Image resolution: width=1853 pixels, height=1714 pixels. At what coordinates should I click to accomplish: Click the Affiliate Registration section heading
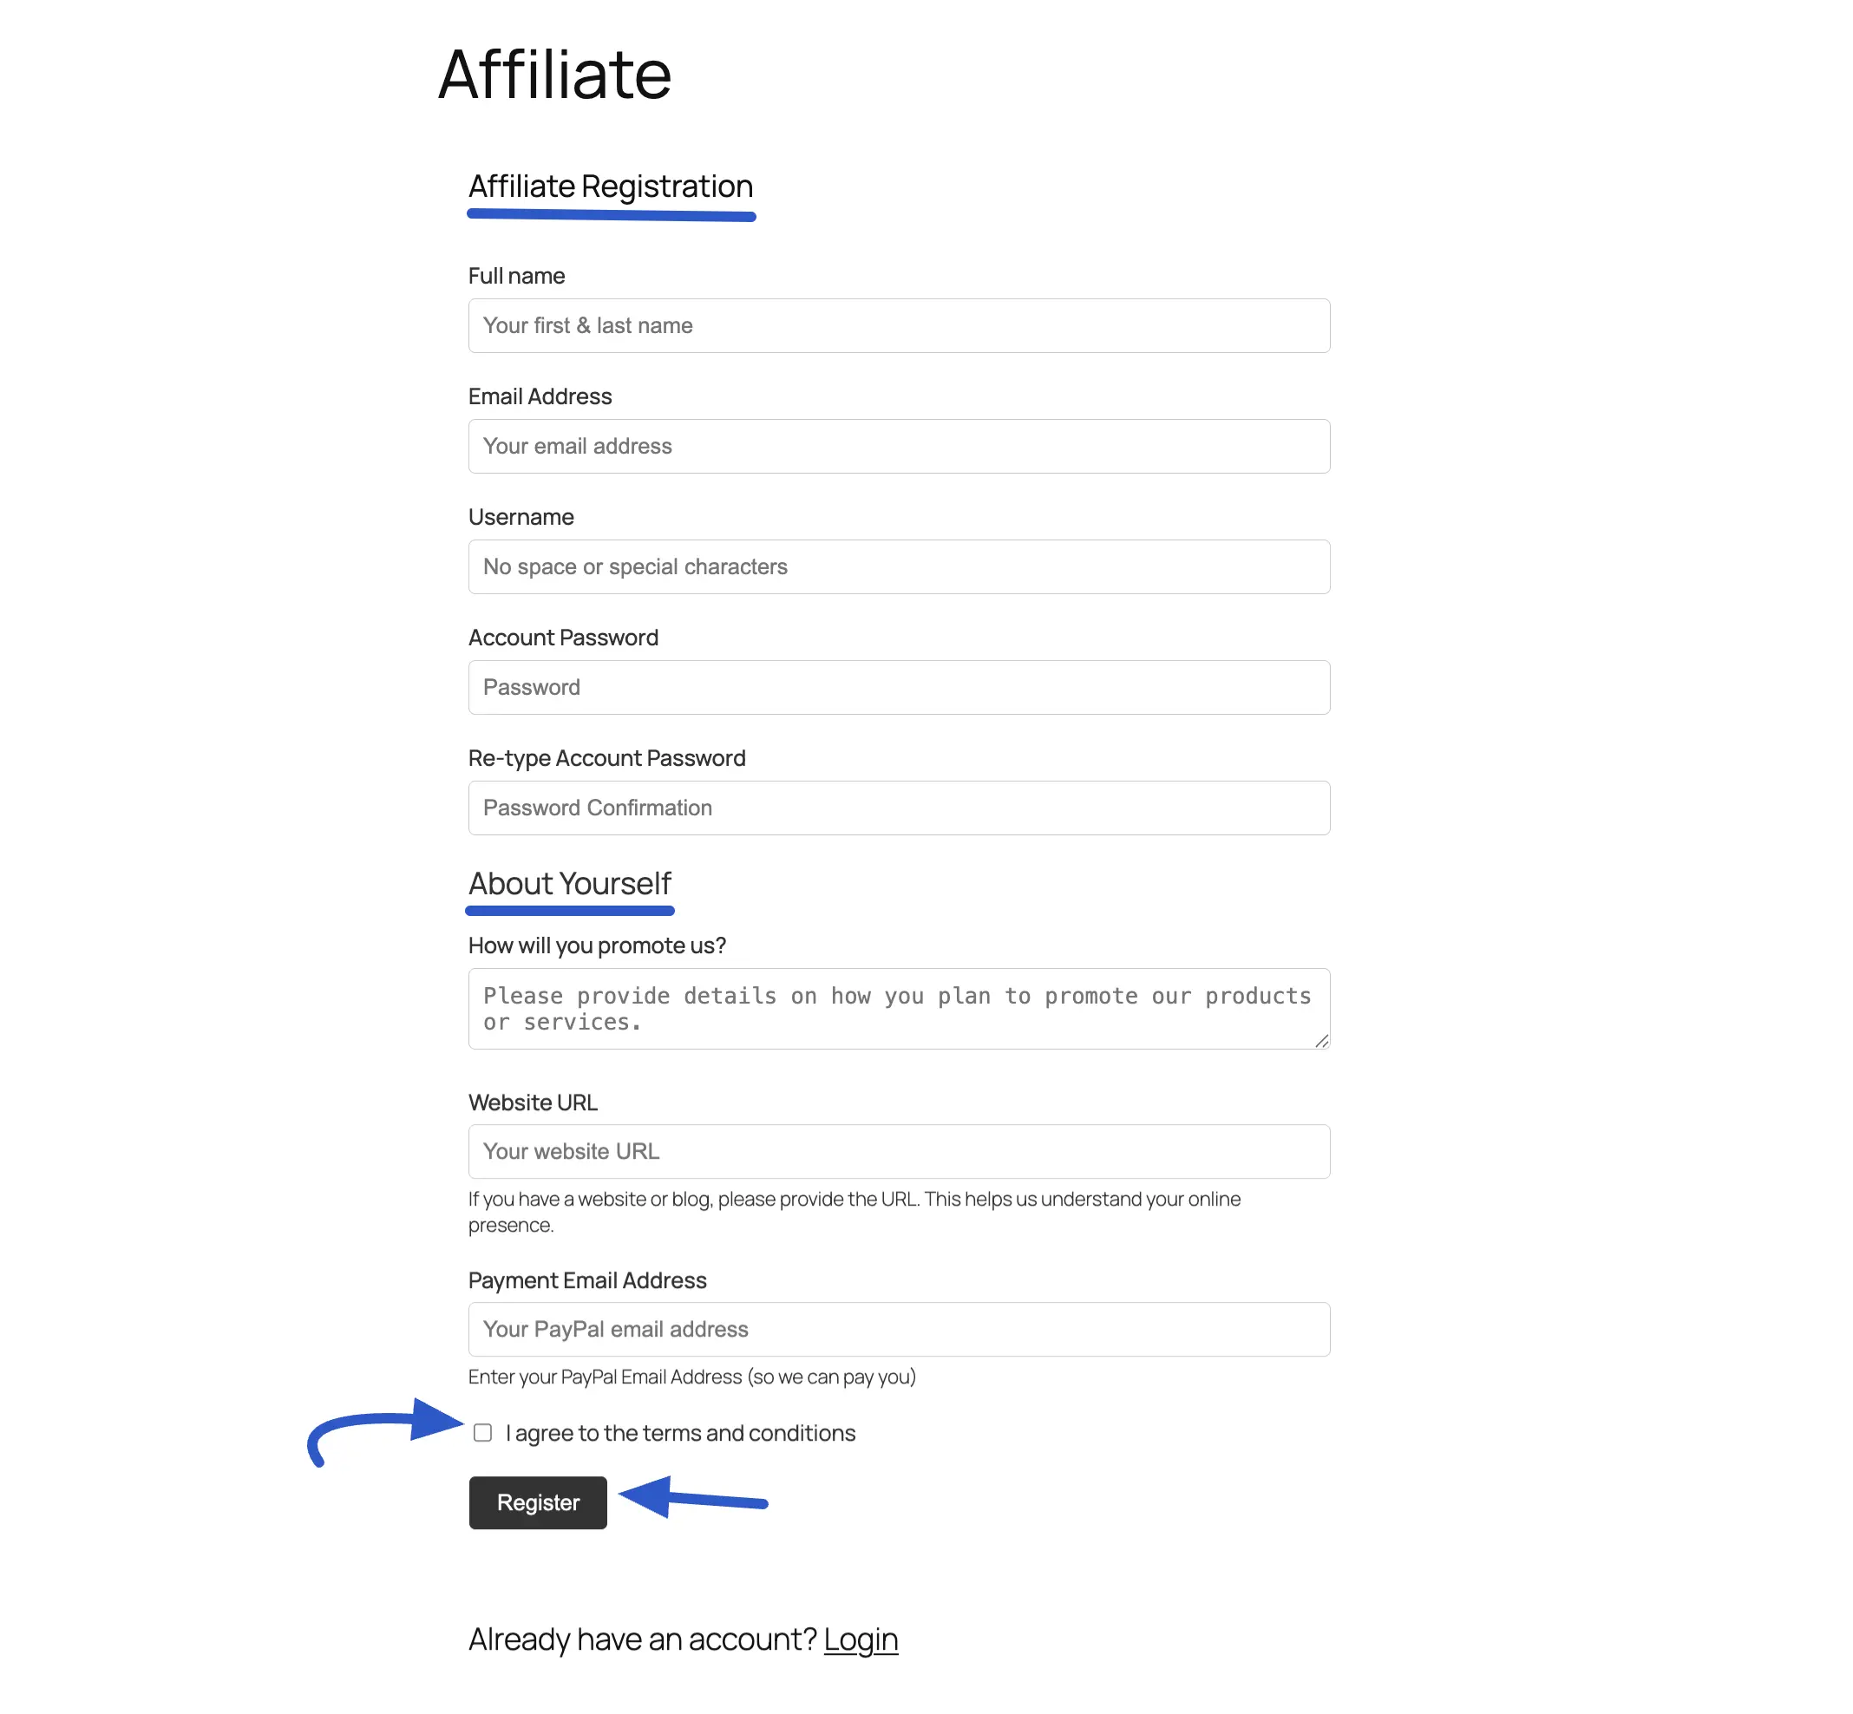point(610,186)
